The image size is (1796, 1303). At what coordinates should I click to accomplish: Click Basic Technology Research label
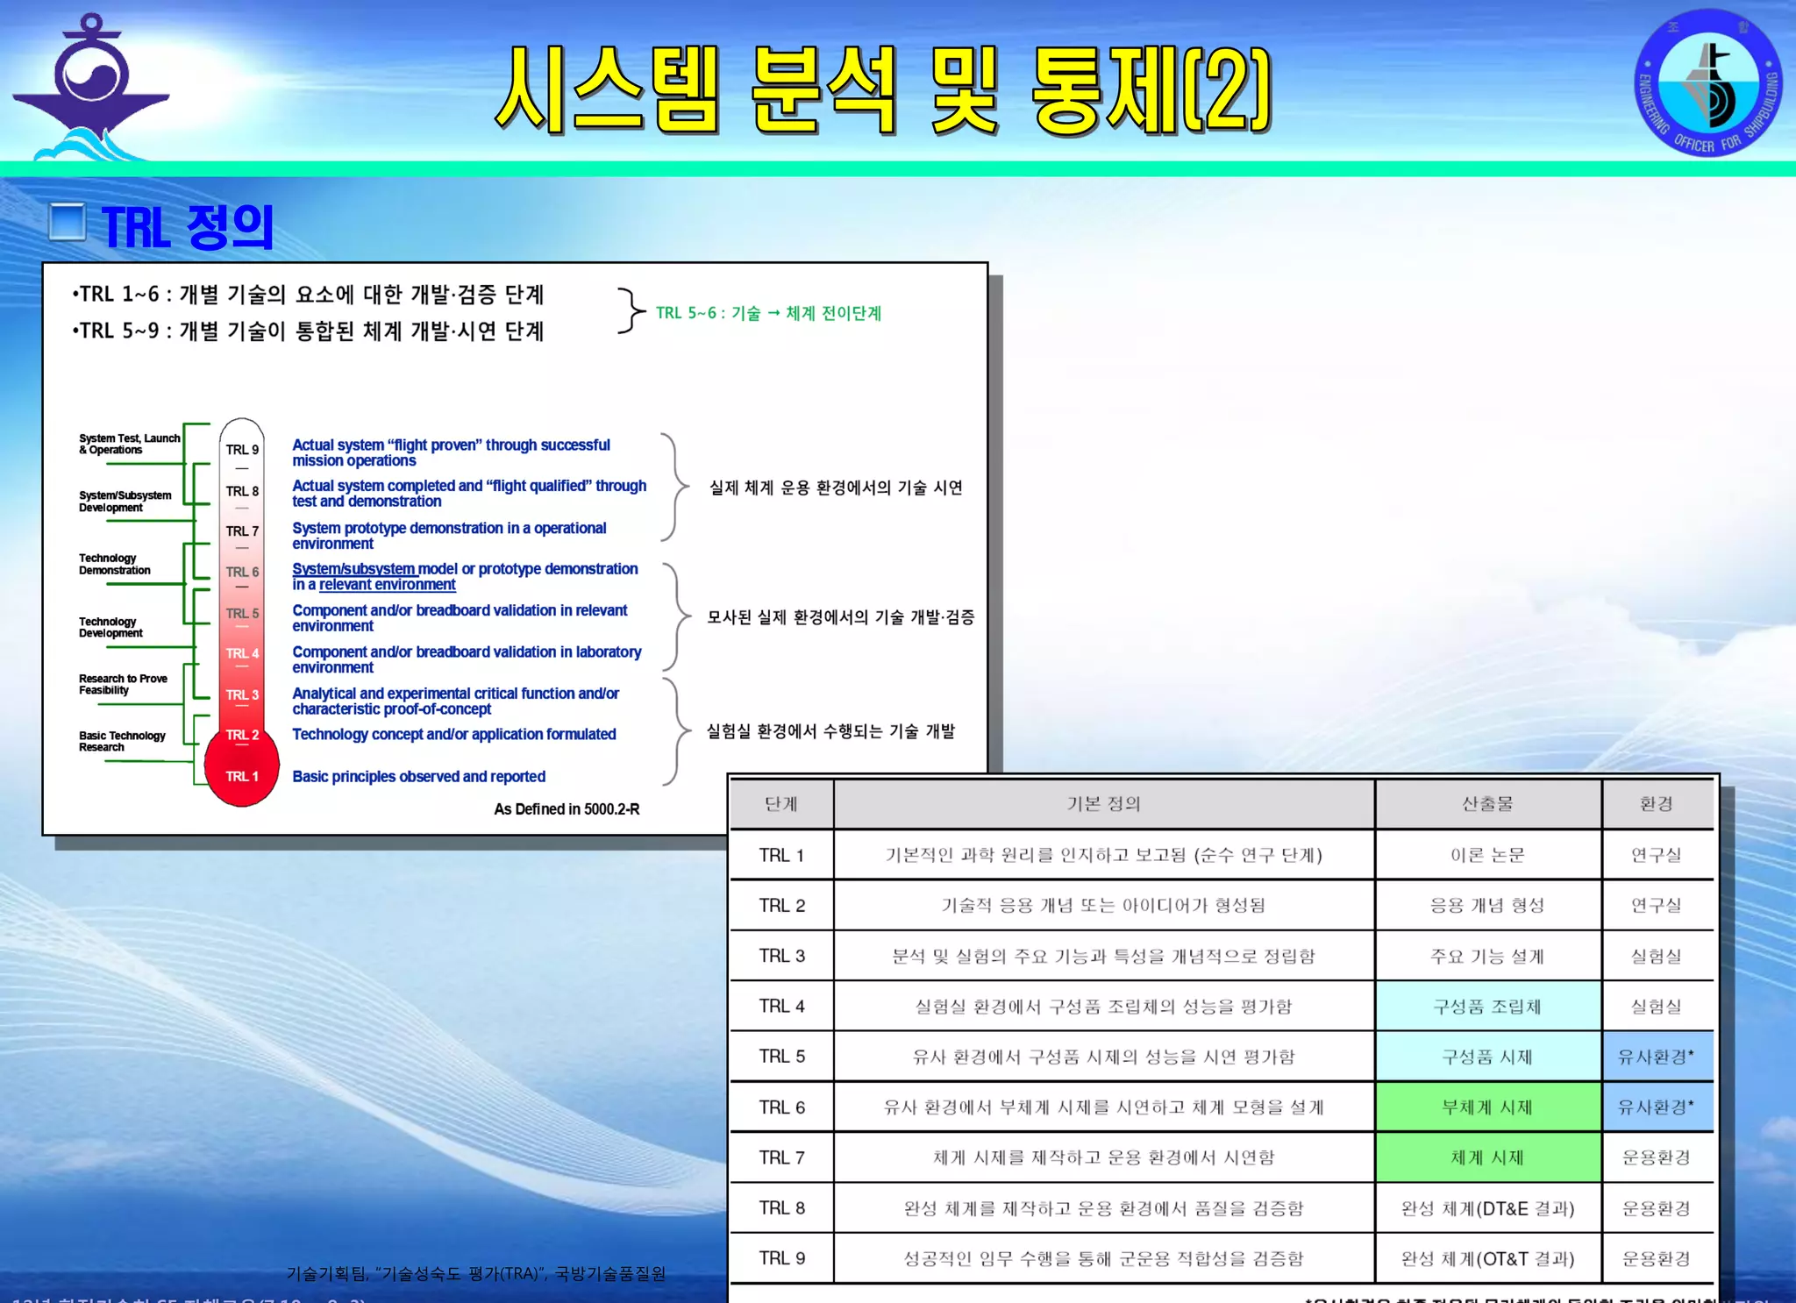[122, 741]
